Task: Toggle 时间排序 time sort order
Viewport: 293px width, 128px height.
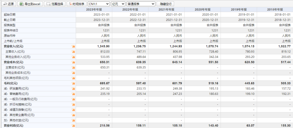Action: click(77, 4)
